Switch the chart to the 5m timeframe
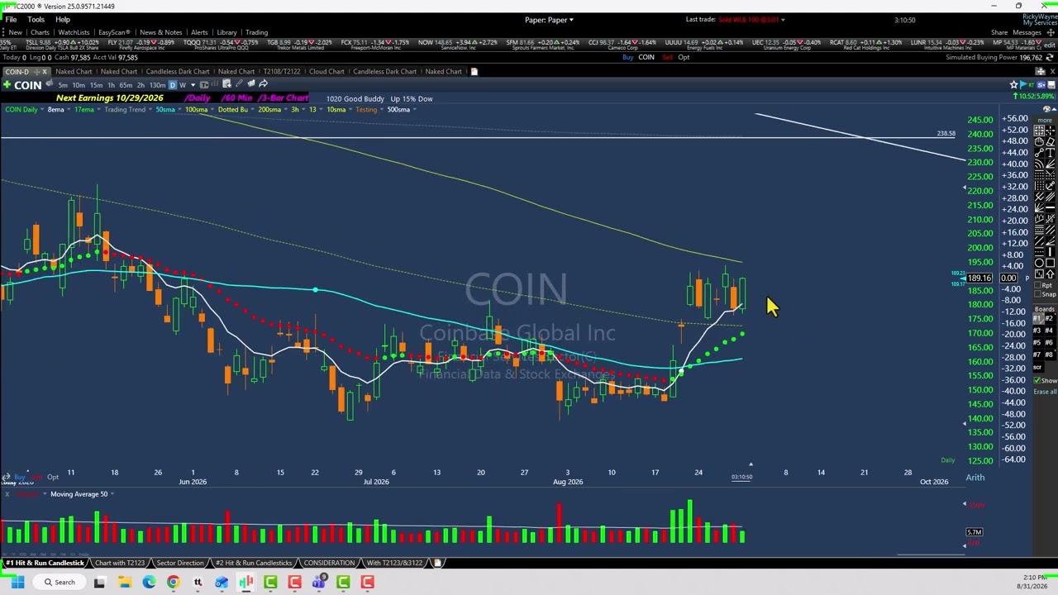Viewport: 1058px width, 595px height. (x=63, y=84)
